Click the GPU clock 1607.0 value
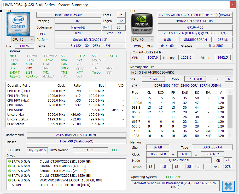Image resolution: width=239 pixels, height=194 pixels. (x=153, y=58)
